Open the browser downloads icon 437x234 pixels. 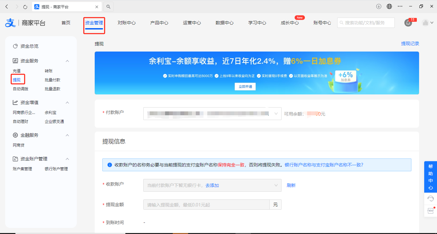379,6
